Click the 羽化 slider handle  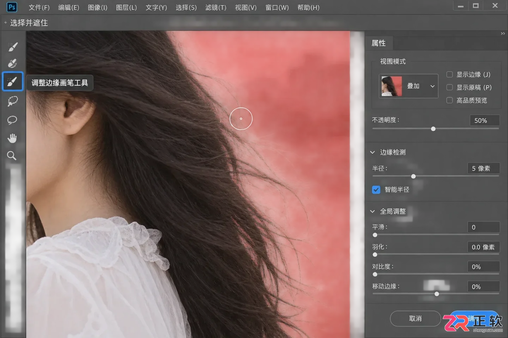pyautogui.click(x=375, y=255)
